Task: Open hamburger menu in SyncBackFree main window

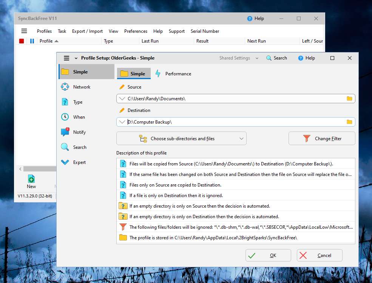Action: click(x=24, y=31)
